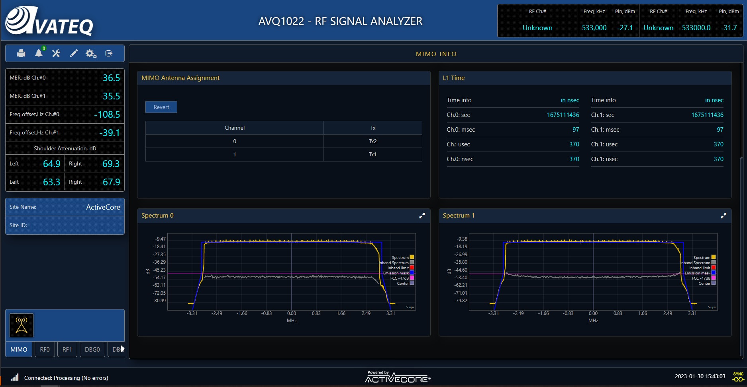Open the wrench and screwdriver tools
The height and width of the screenshot is (387, 747).
[56, 53]
